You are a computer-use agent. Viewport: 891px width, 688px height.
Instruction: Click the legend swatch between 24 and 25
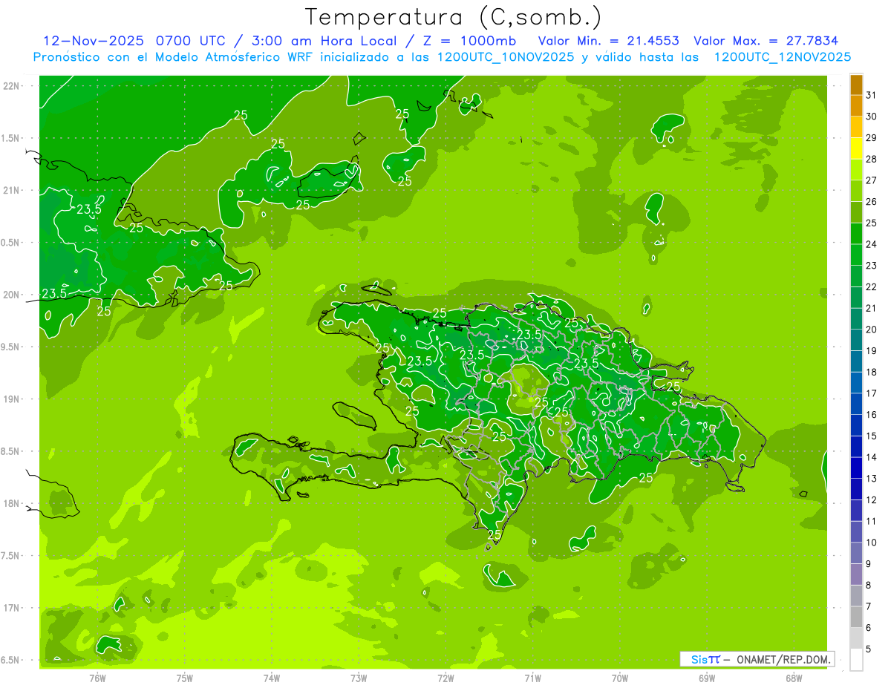point(856,234)
